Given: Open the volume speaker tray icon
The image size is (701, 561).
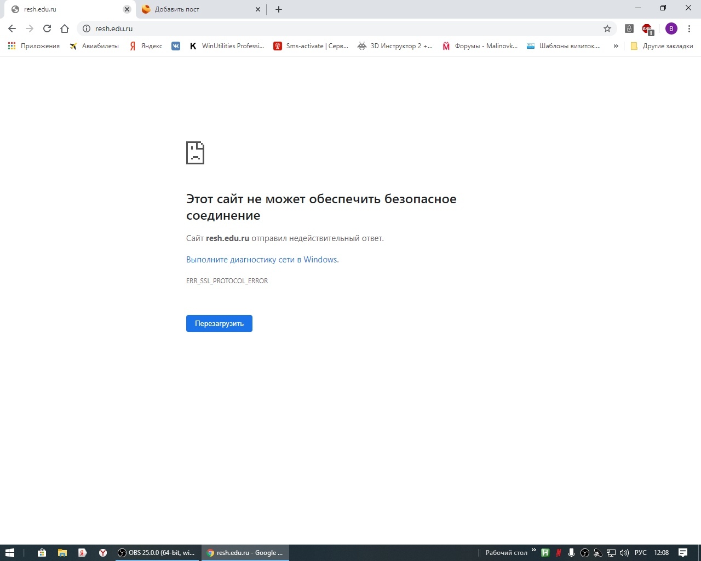Looking at the screenshot, I should 624,553.
